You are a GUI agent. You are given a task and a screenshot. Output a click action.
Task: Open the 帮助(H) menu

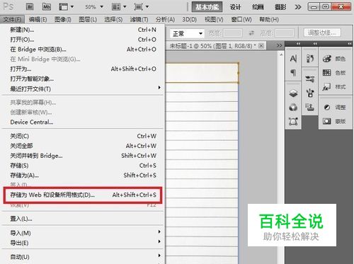point(269,19)
